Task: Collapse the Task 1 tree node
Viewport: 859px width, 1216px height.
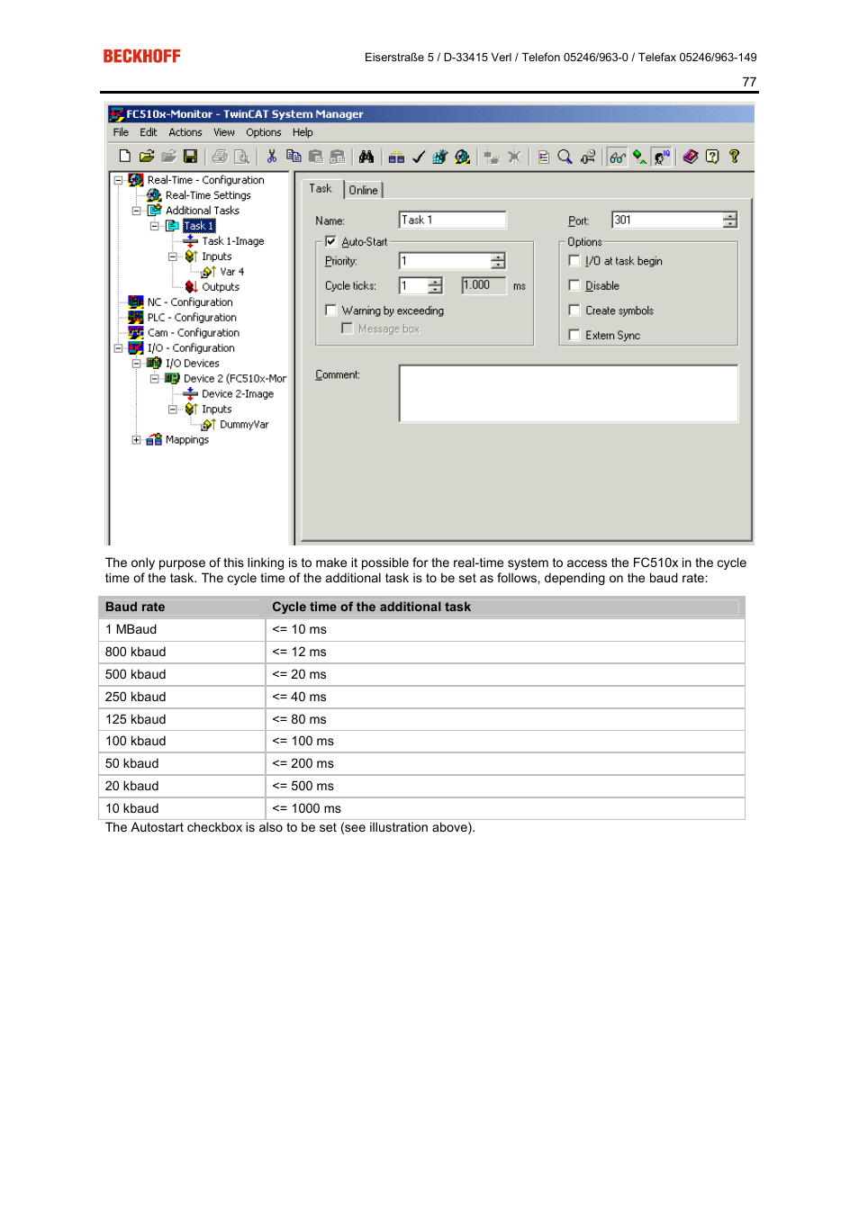Action: coord(154,226)
